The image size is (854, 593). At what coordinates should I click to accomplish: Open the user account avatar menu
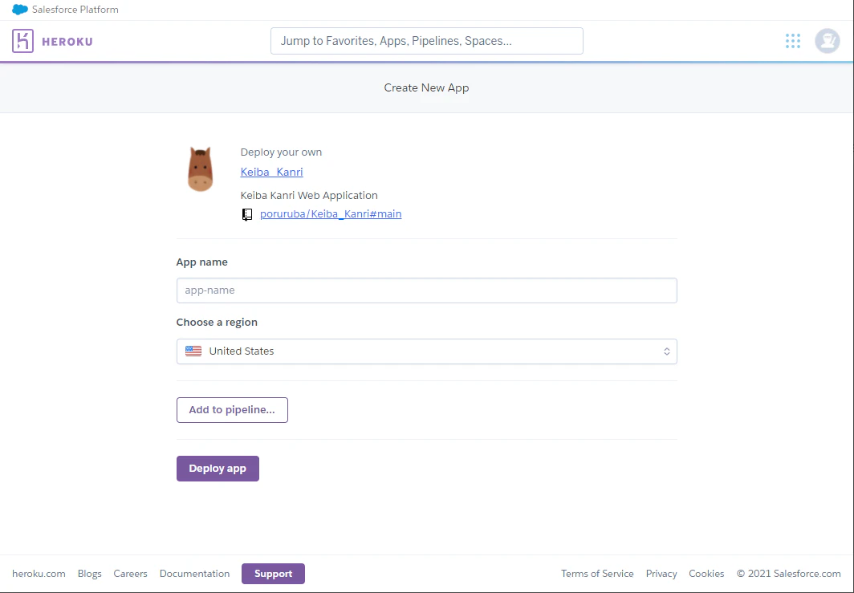click(828, 41)
